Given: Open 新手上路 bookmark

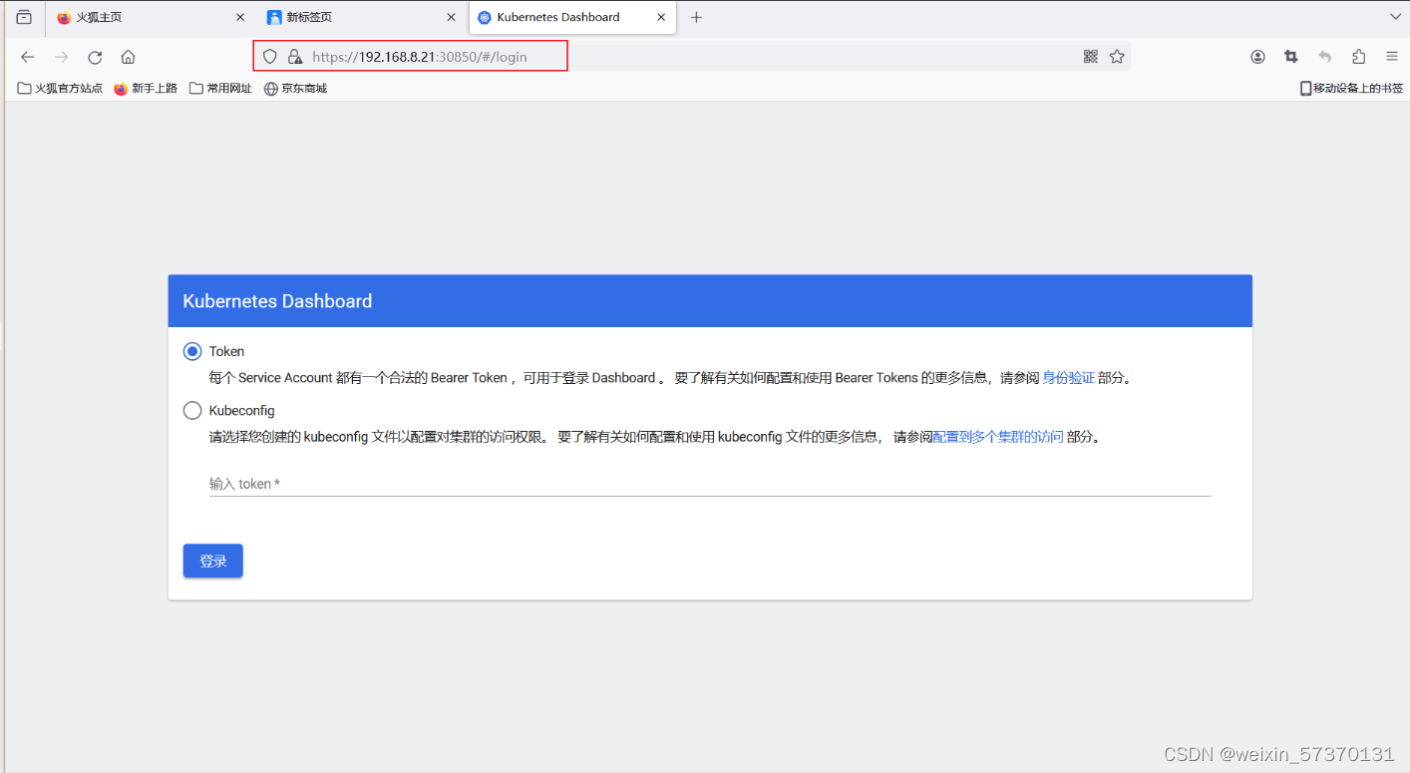Looking at the screenshot, I should (146, 88).
